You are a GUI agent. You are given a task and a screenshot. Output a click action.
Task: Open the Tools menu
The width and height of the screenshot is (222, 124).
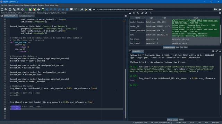coord(47,6)
